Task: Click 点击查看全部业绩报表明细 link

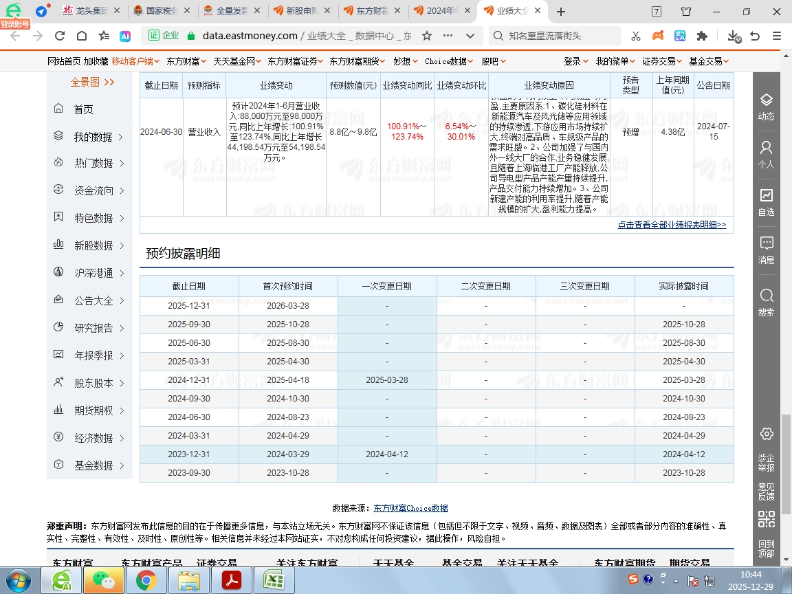Action: (672, 225)
